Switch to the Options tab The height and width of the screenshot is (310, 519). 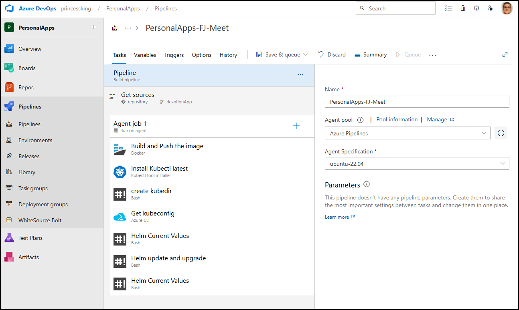click(x=202, y=55)
